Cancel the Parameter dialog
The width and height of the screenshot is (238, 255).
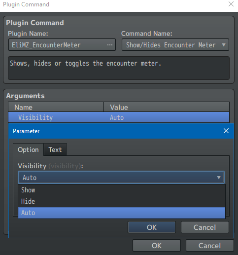point(205,227)
